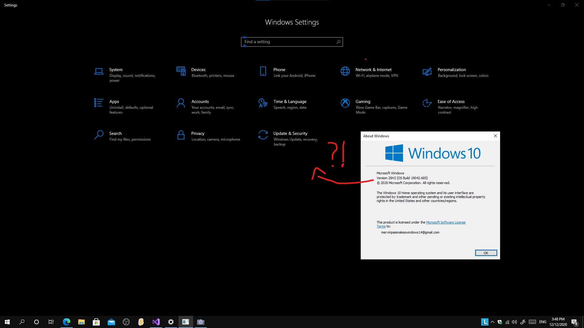
Task: Click 'Bluetooth, printers, mouse' description
Action: click(213, 76)
